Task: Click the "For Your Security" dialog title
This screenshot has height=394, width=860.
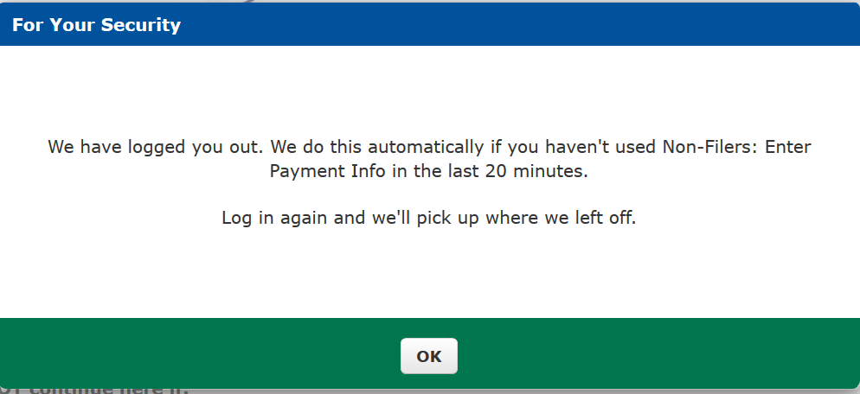Action: click(96, 25)
